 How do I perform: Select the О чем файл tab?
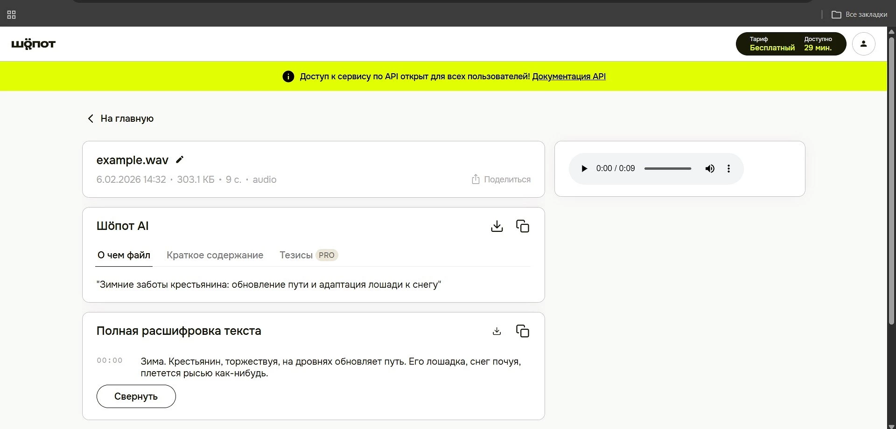(124, 255)
